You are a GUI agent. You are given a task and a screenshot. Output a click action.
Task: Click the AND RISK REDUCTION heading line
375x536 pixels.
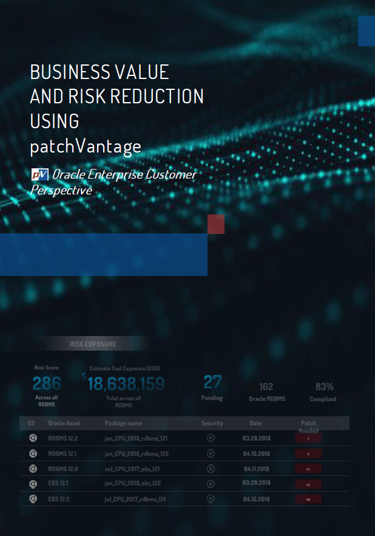pos(117,97)
